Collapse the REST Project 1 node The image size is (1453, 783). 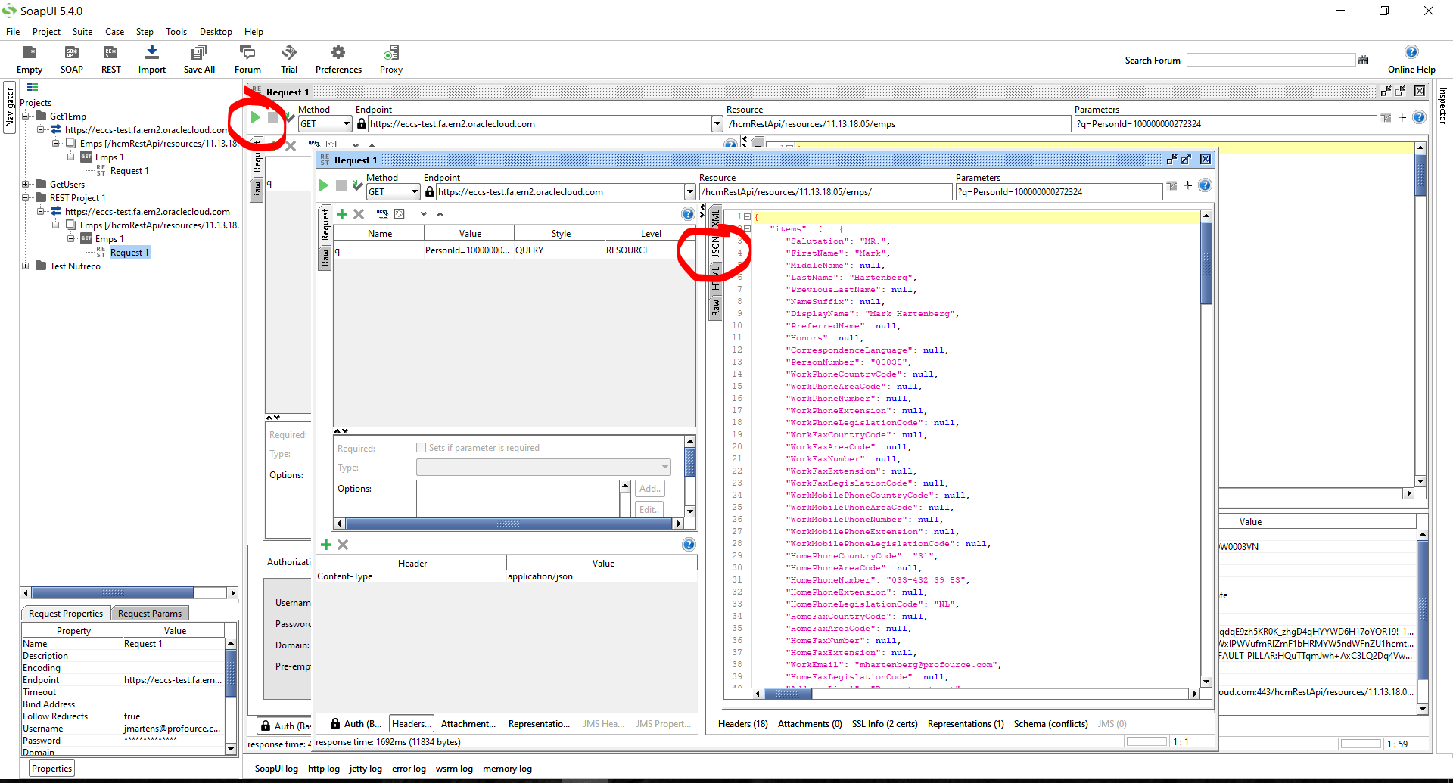coord(25,198)
